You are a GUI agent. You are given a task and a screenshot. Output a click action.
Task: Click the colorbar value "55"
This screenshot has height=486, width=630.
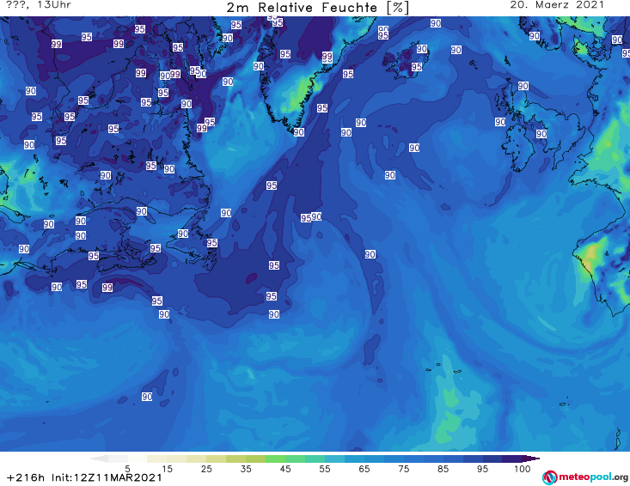coord(325,469)
